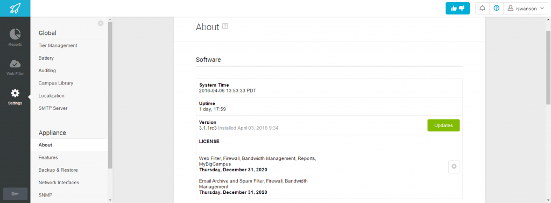
Task: Click the help icon beside the About heading
Action: [x=225, y=26]
